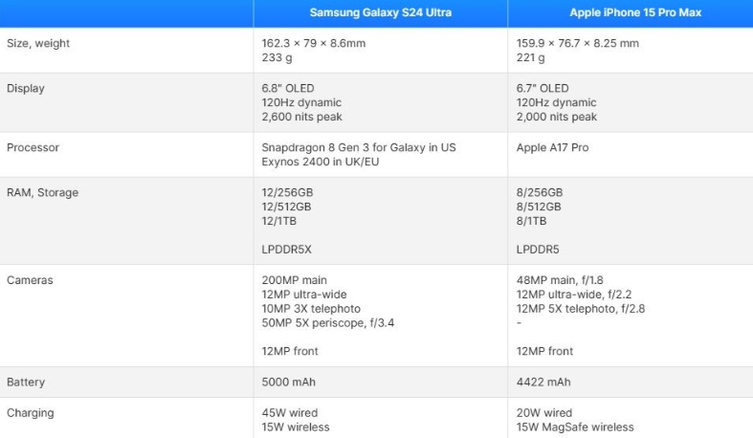Select the 'Size, weight' row label
The height and width of the screenshot is (438, 753).
(x=38, y=43)
